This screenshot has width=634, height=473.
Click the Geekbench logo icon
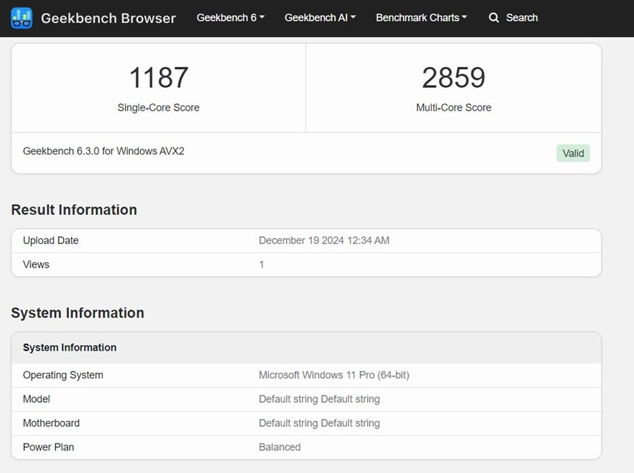22,18
